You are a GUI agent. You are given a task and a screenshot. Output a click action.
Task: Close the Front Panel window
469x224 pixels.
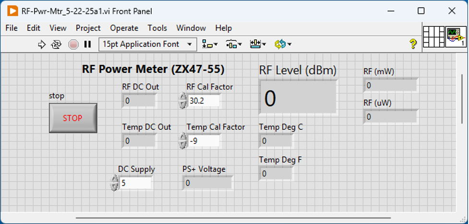[452, 11]
